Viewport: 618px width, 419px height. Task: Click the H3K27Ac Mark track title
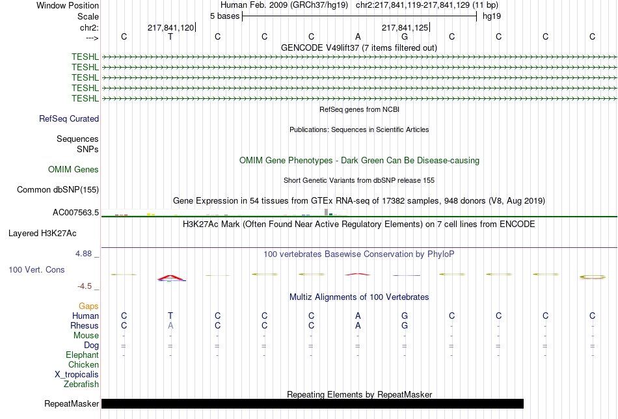[x=359, y=224]
